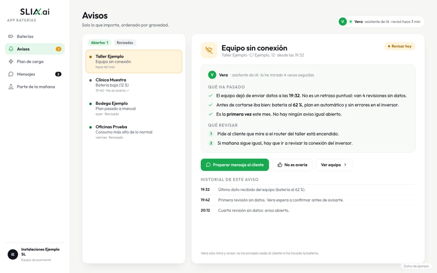Mark alert as No es avería
437x273 pixels.
coord(292,165)
